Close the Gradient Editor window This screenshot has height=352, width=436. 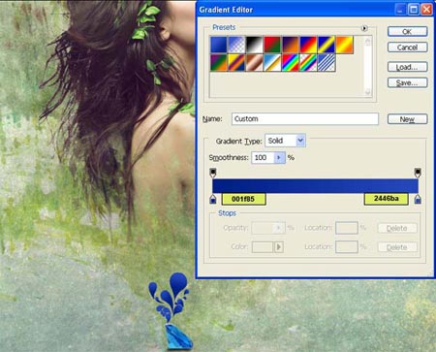pos(426,10)
